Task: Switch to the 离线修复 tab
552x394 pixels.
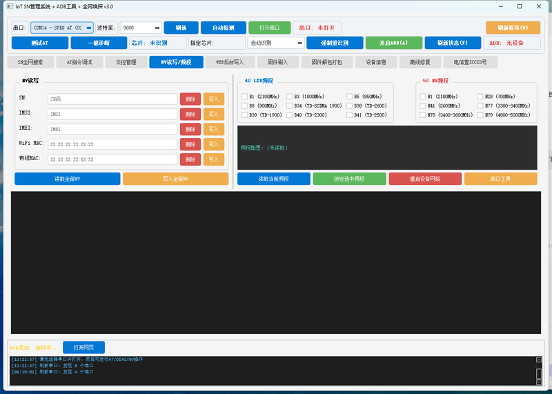Action: pos(420,62)
